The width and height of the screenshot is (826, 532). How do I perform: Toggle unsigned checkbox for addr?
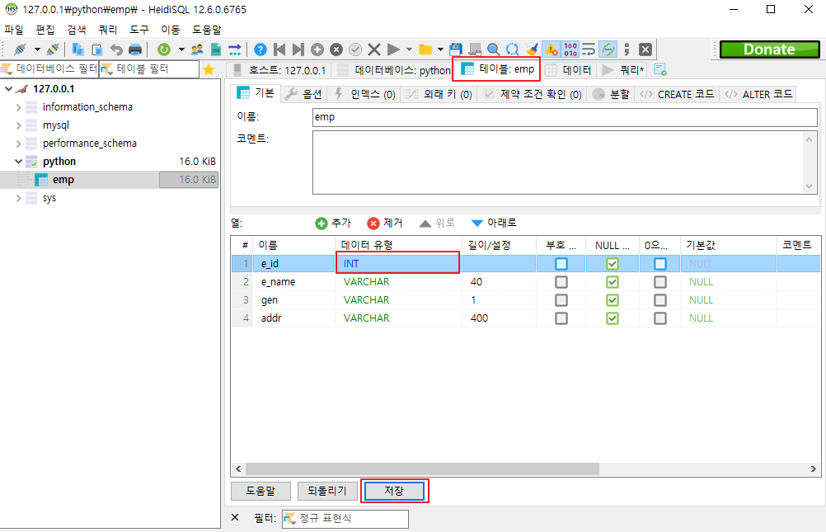[561, 318]
